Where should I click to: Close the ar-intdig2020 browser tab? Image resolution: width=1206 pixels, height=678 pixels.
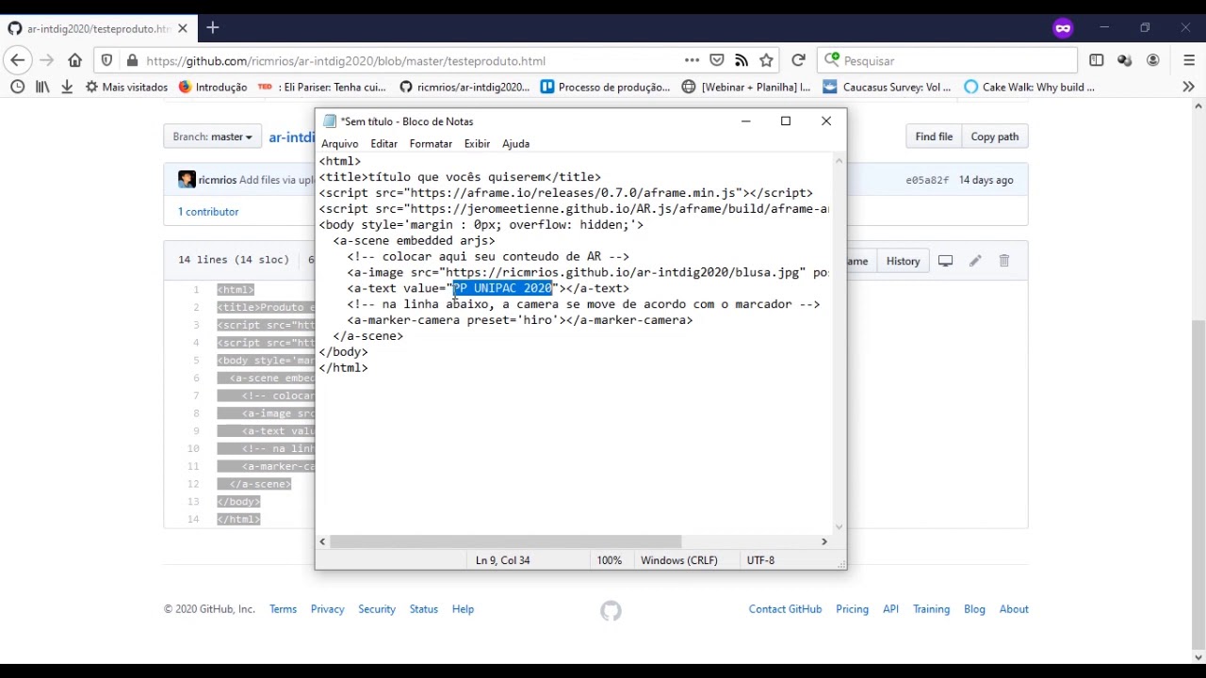point(183,28)
